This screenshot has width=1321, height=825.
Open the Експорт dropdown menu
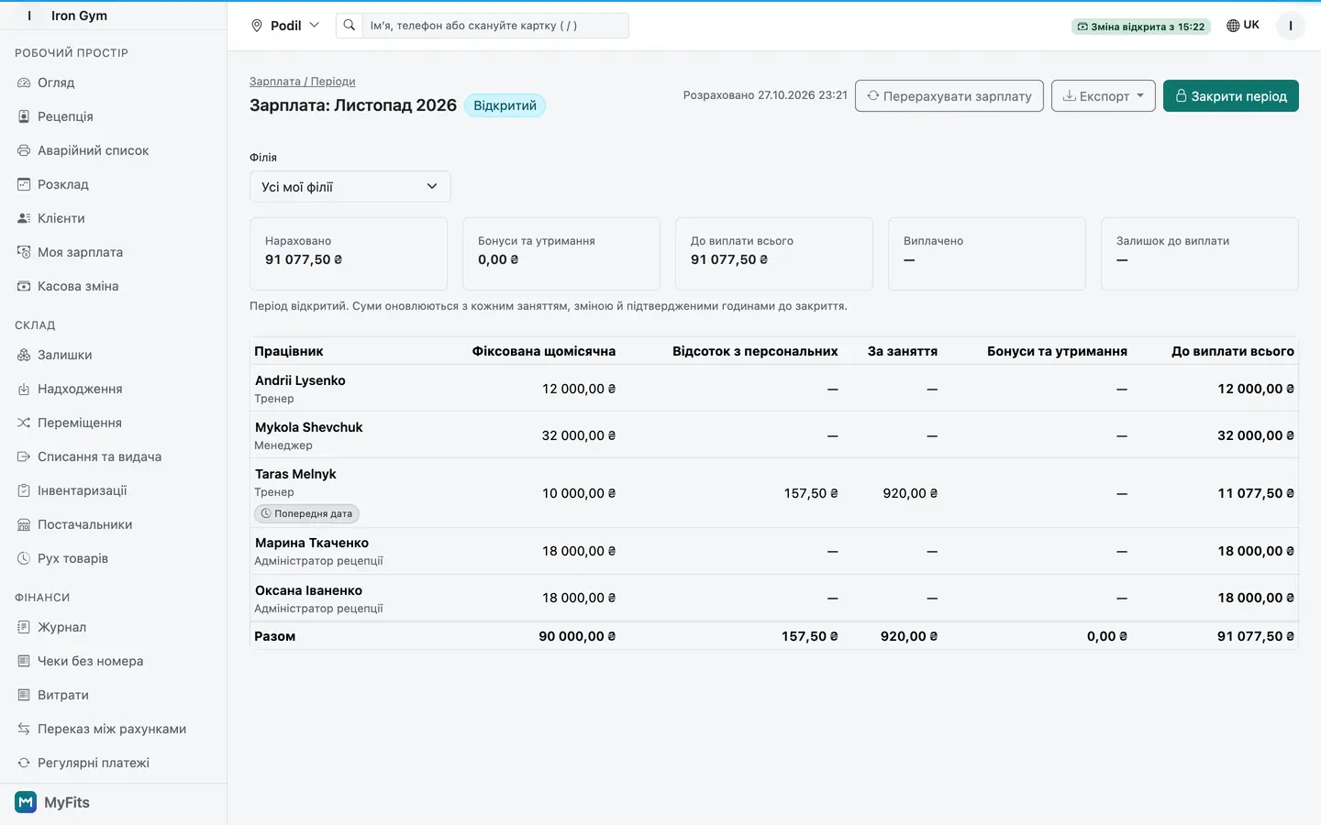pyautogui.click(x=1103, y=96)
